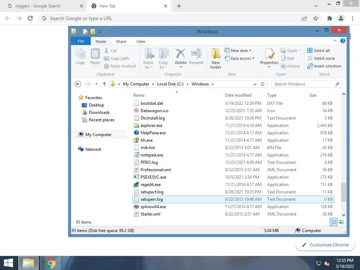Go up one folder level
Image resolution: width=360 pixels, height=270 pixels.
click(x=104, y=84)
